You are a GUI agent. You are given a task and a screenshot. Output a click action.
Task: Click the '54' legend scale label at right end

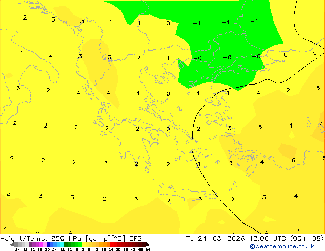point(148,250)
